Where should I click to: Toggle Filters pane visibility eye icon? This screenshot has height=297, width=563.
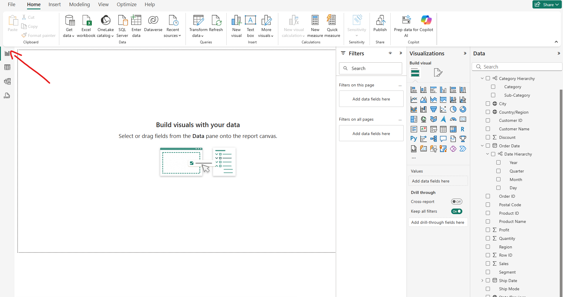(390, 53)
